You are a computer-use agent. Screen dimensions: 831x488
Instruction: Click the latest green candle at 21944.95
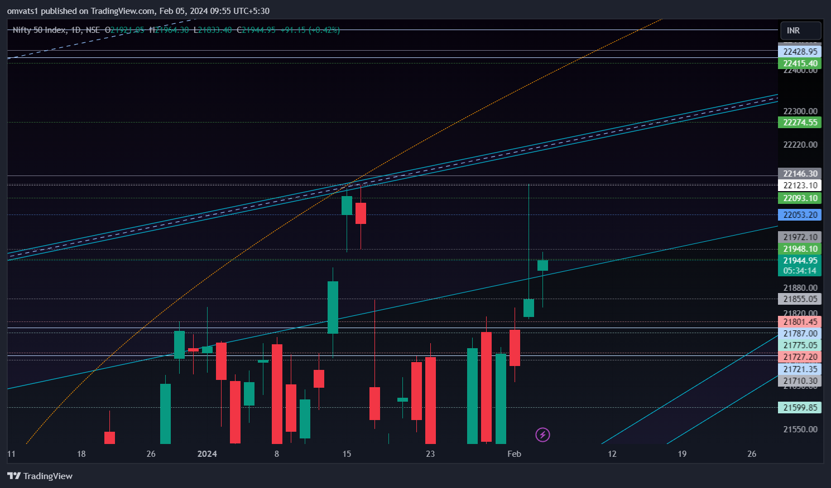(x=542, y=265)
